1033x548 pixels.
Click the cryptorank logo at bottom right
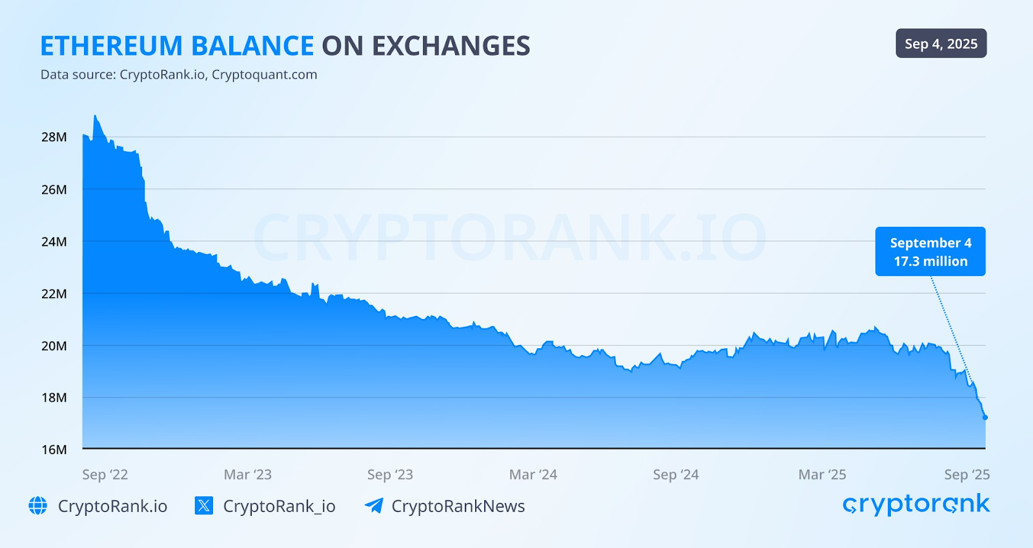click(915, 505)
